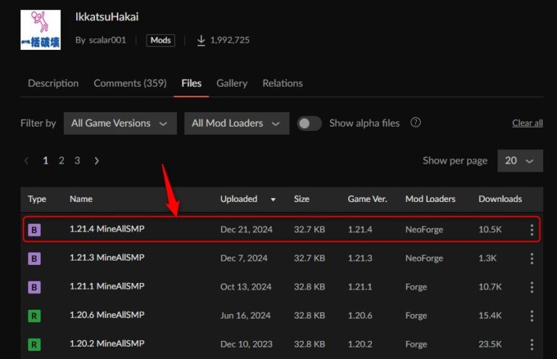The width and height of the screenshot is (557, 359).
Task: Click the release badge on 1.20.6 MineAllSMP row
Action: tap(34, 316)
